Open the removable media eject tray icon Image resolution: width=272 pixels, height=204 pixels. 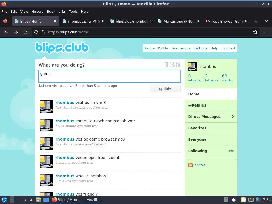226,200
